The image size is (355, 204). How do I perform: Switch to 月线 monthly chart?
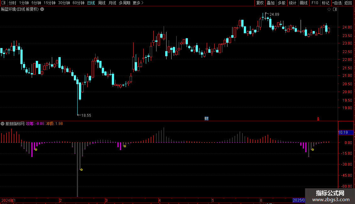112,3
